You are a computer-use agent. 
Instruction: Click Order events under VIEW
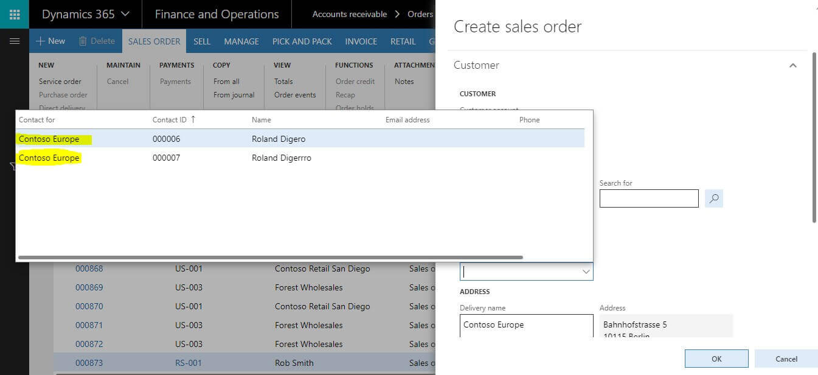[x=295, y=95]
